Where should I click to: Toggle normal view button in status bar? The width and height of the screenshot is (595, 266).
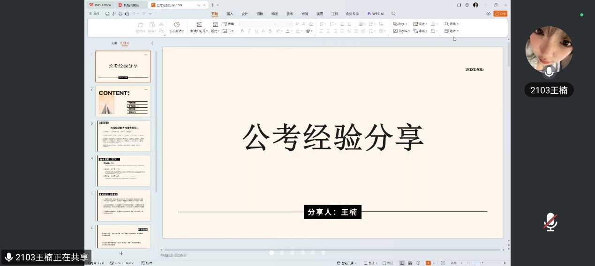tap(402, 263)
